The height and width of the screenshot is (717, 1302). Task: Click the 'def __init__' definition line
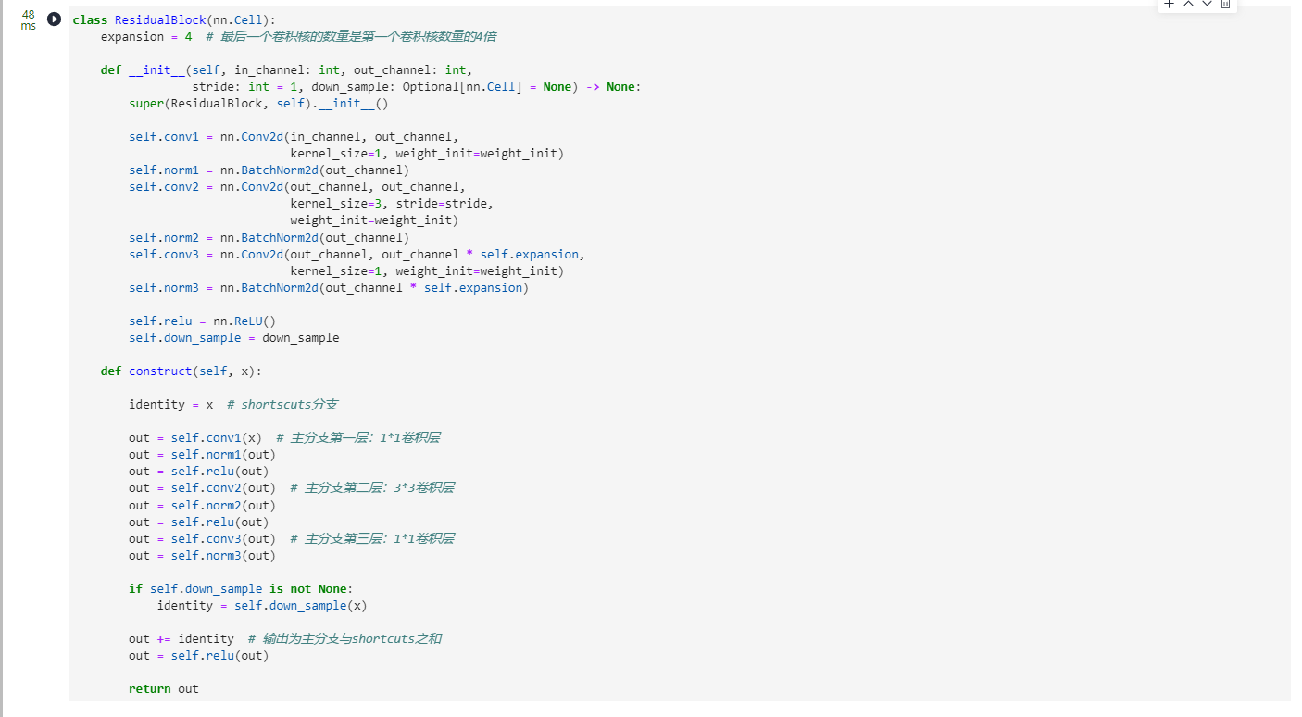tap(286, 69)
